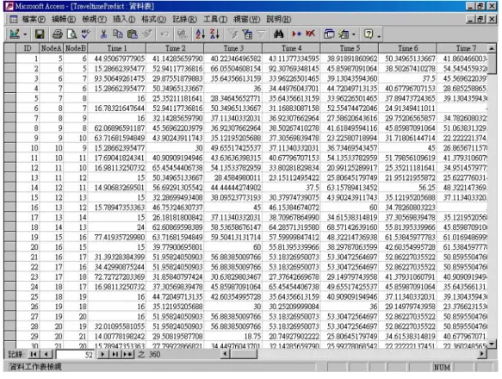The width and height of the screenshot is (502, 379).
Task: Click the vertical scrollbar up arrow
Action: 492,48
